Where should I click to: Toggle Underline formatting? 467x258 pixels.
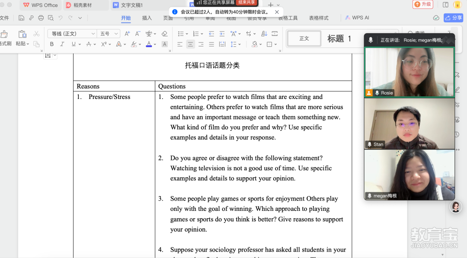73,44
